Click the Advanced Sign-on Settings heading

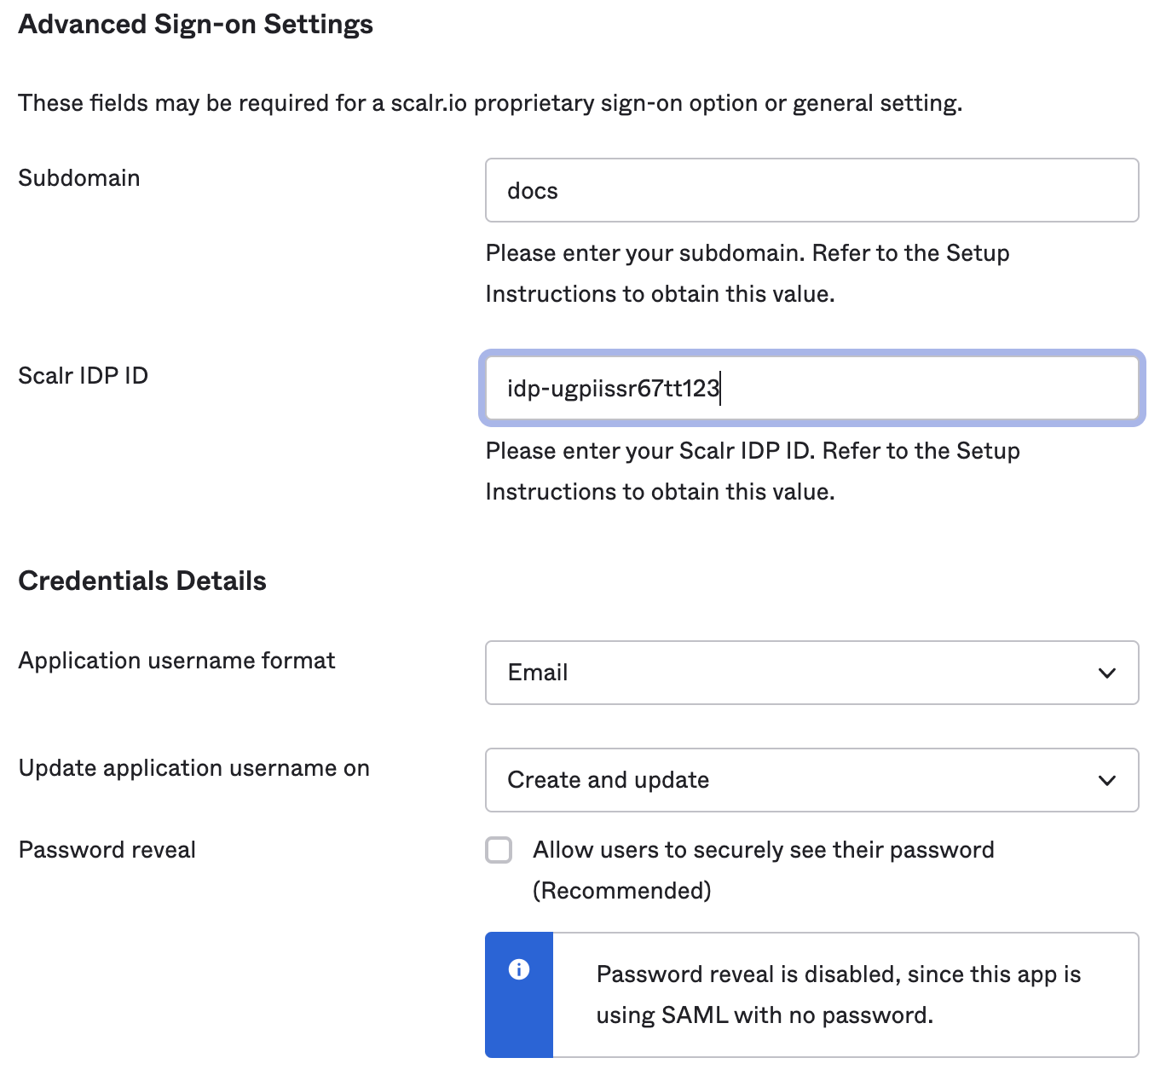pyautogui.click(x=196, y=25)
